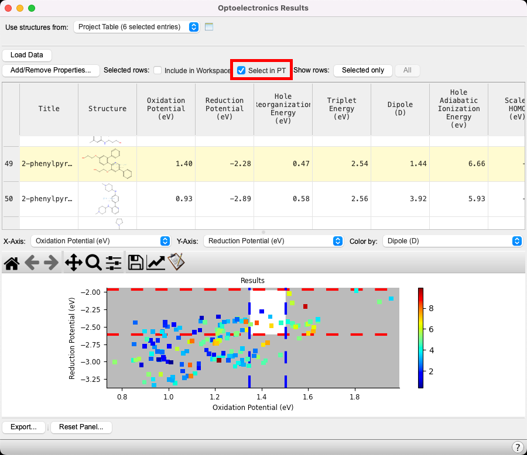Select the Pan move tool
This screenshot has width=527, height=455.
[74, 263]
